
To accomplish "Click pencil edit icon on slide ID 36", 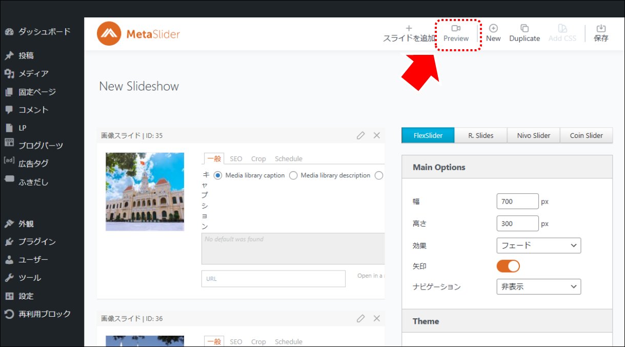I will click(361, 318).
